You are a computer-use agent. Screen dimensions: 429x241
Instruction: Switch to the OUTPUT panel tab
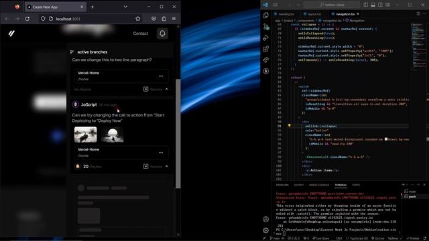(299, 185)
